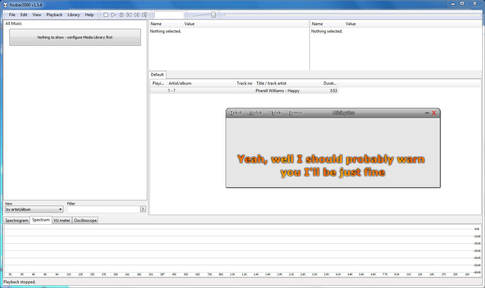485x288 pixels.
Task: Click the Stop playback button
Action: pos(106,15)
